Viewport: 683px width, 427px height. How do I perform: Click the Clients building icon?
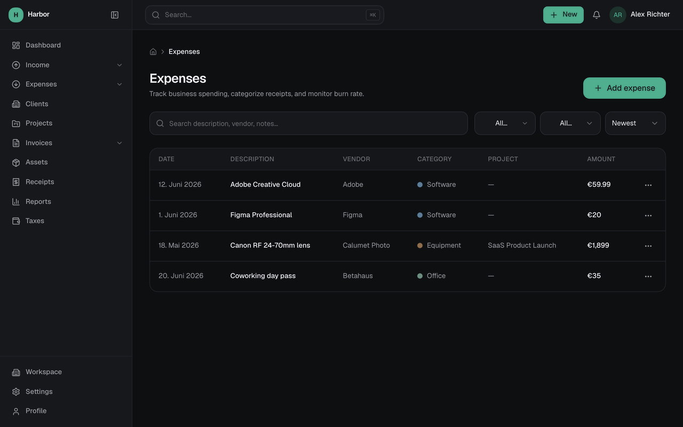pyautogui.click(x=16, y=104)
